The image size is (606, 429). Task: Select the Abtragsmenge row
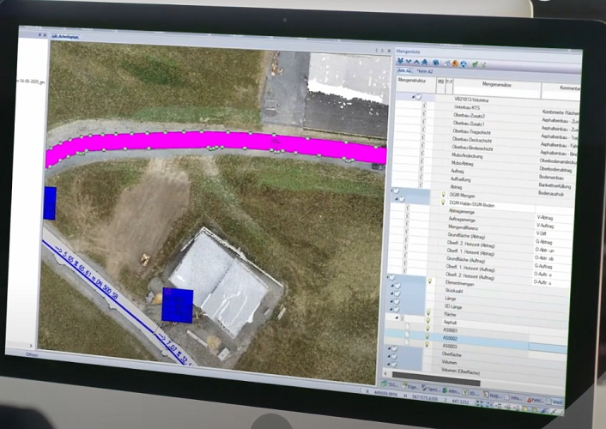point(482,212)
